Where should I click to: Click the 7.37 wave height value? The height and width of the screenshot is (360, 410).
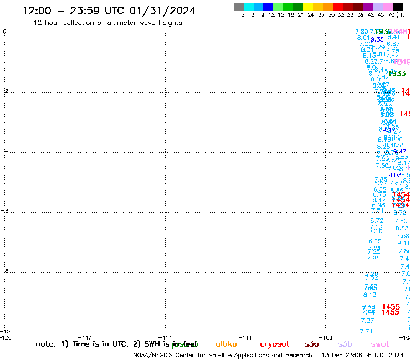coord(367,321)
